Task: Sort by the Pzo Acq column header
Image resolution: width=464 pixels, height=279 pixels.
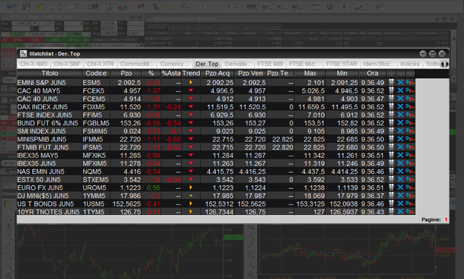Action: click(218, 73)
